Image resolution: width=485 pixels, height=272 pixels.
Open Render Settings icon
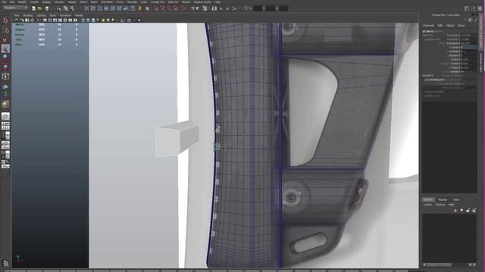[x=234, y=8]
